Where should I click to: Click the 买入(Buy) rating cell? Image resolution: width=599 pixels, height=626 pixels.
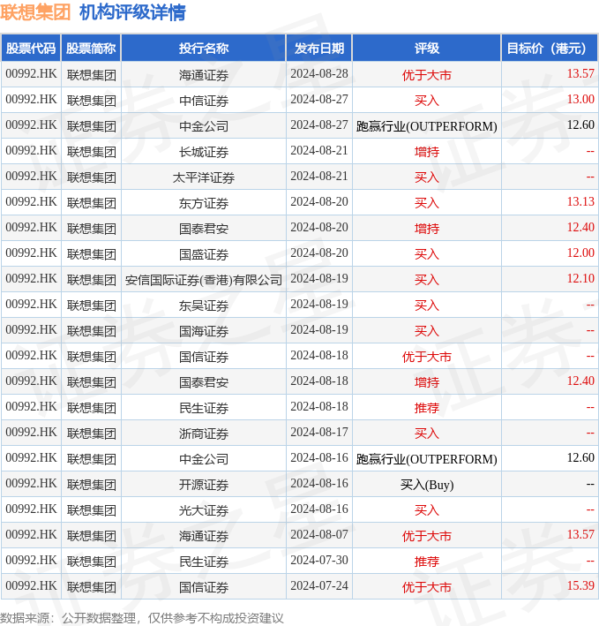pos(427,485)
